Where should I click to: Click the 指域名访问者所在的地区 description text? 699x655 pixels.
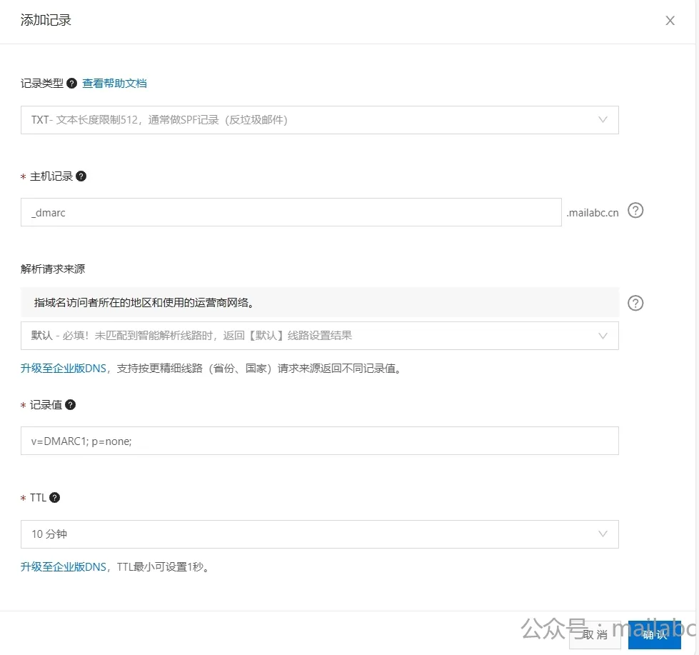144,303
